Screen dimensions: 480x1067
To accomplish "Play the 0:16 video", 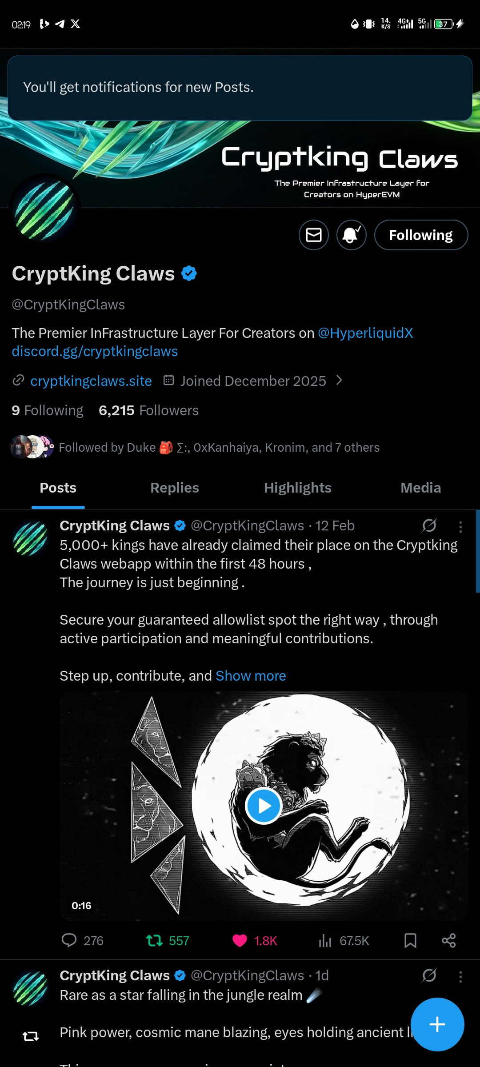I will click(x=264, y=806).
